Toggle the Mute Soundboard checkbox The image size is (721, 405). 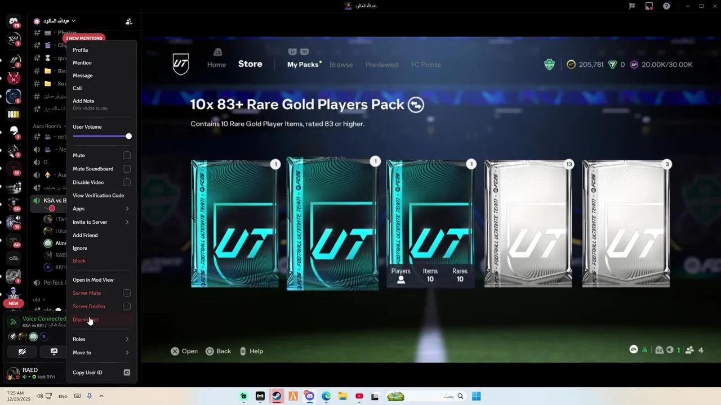pyautogui.click(x=127, y=169)
